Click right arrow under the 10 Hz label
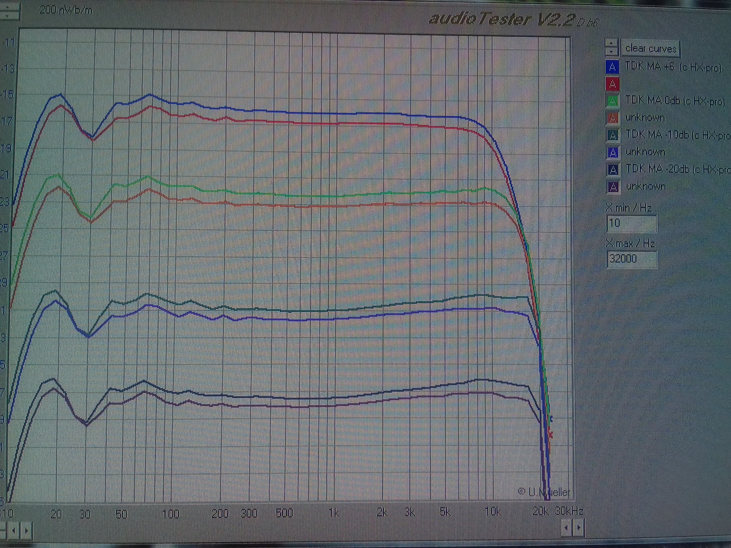 click(26, 531)
